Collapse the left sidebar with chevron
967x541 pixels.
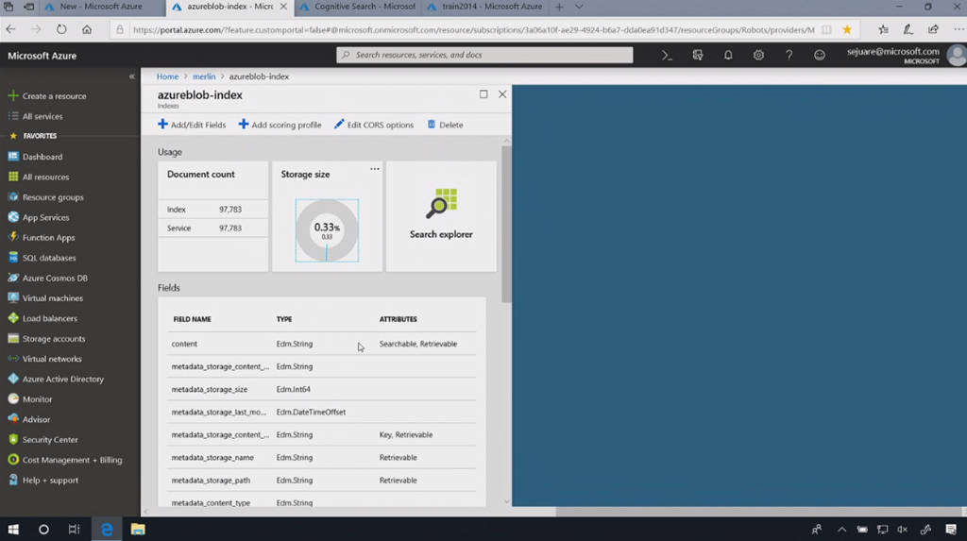[x=132, y=76]
